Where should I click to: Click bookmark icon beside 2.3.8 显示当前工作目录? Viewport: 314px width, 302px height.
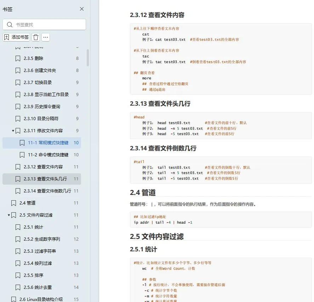[x=18, y=95]
